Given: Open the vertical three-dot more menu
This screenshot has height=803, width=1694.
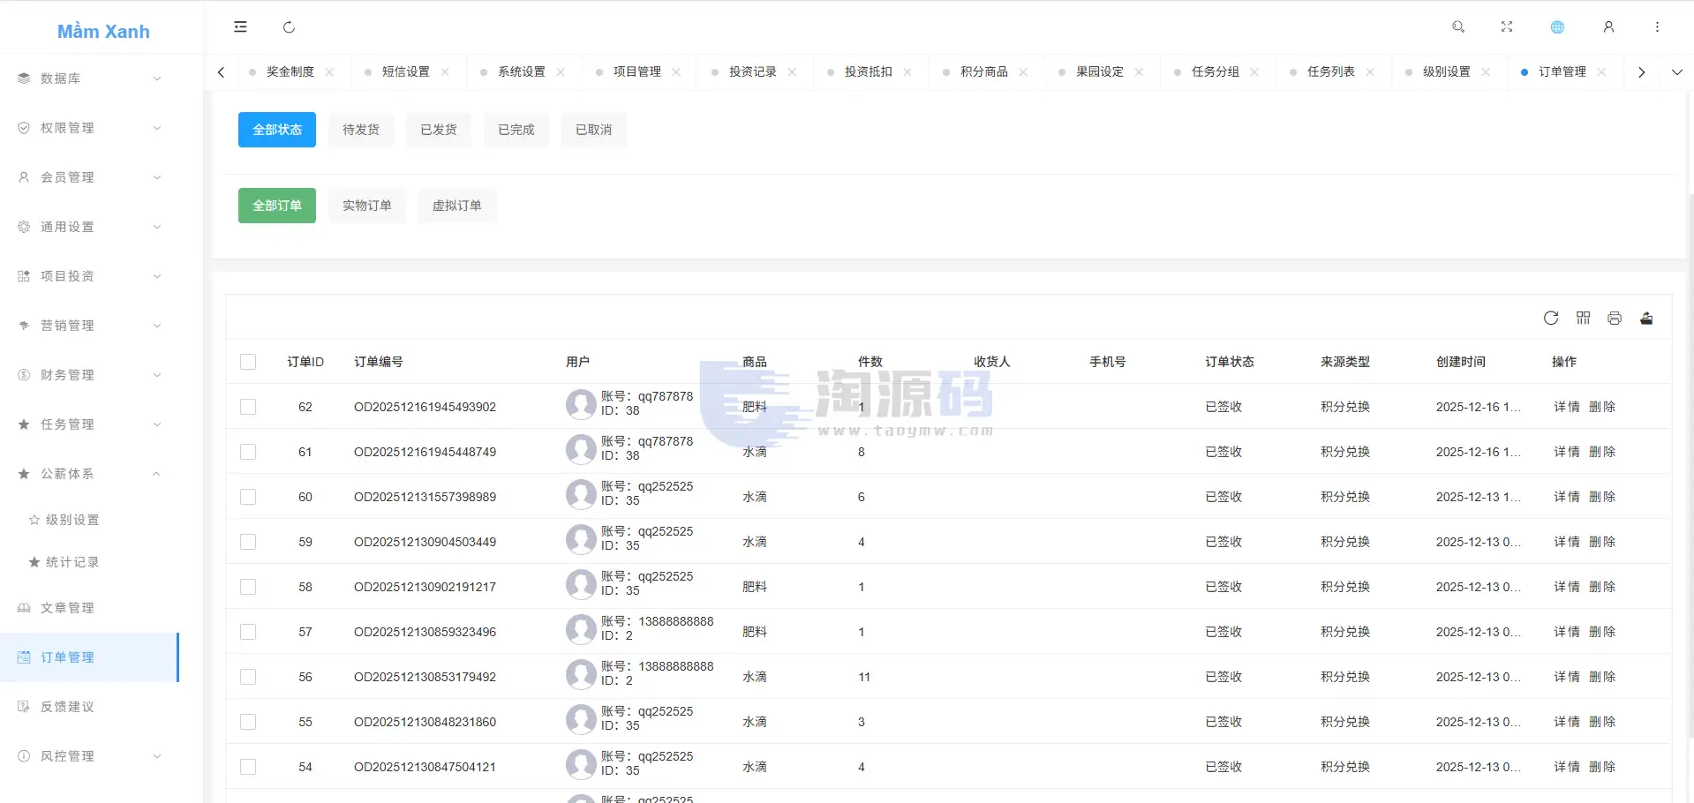Looking at the screenshot, I should coord(1657,27).
